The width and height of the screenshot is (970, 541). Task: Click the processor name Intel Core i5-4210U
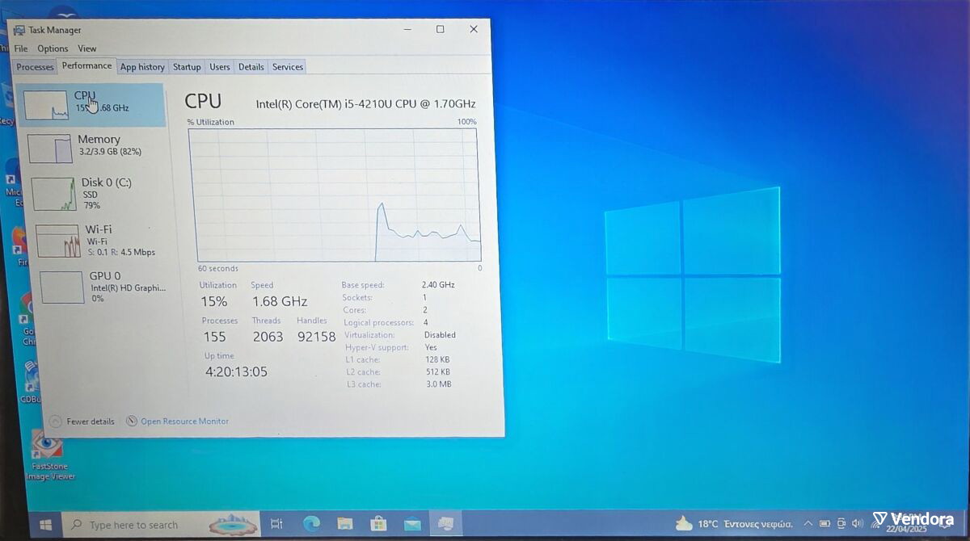tap(365, 103)
